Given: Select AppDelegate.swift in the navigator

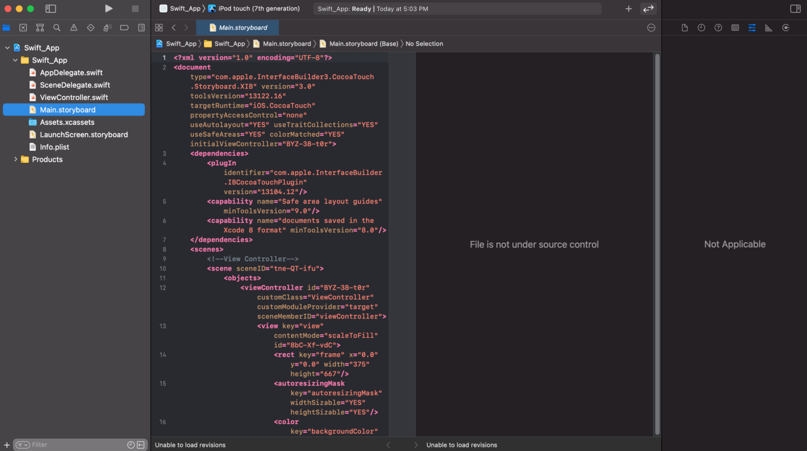Looking at the screenshot, I should point(71,73).
